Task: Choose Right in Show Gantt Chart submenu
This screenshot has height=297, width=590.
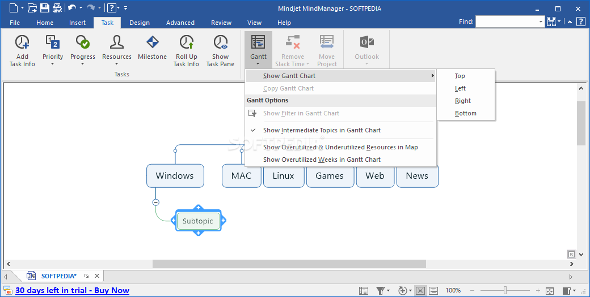Action: pos(466,101)
